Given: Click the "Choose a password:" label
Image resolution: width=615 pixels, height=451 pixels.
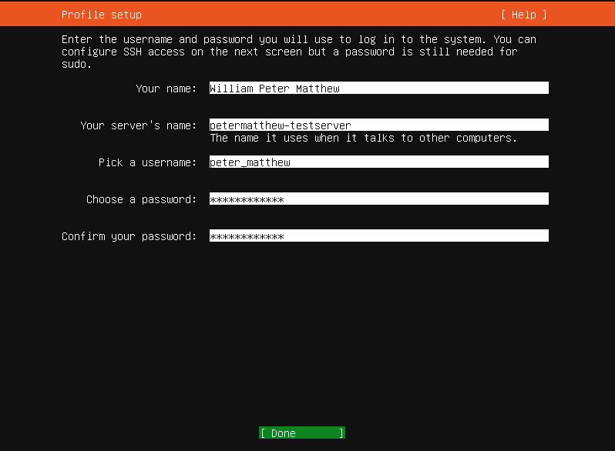Looking at the screenshot, I should click(142, 199).
